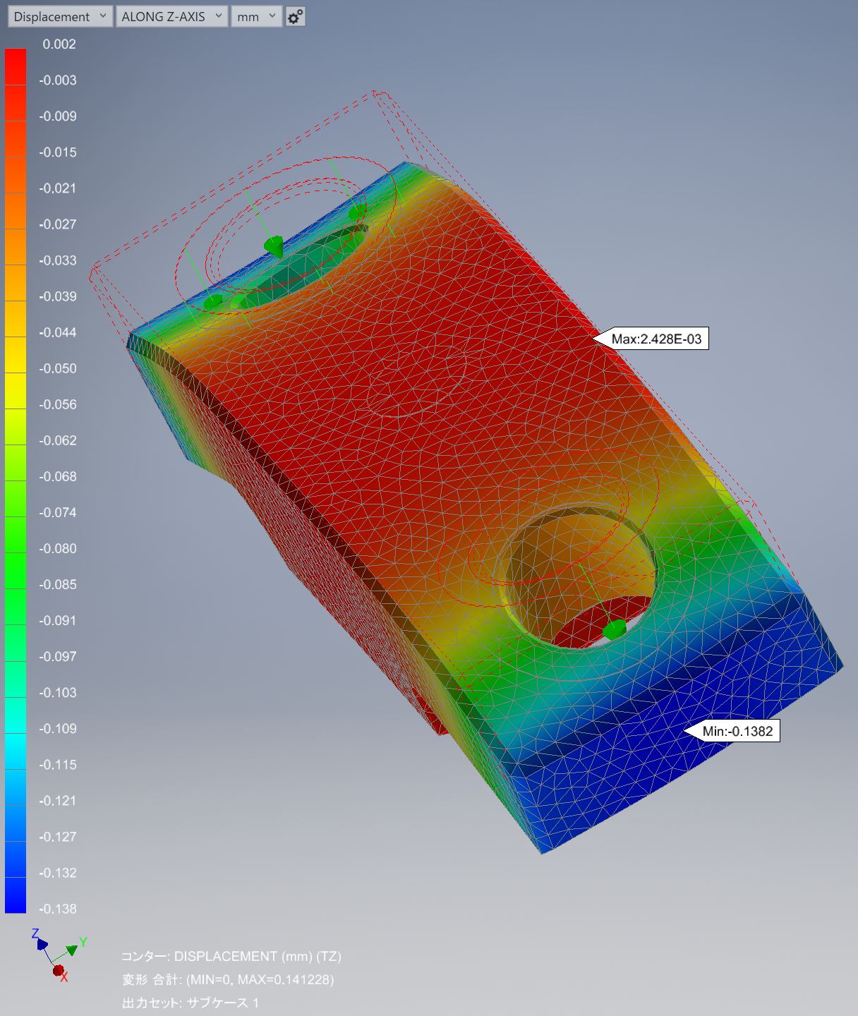Click legend minimum value -0.138

58,909
